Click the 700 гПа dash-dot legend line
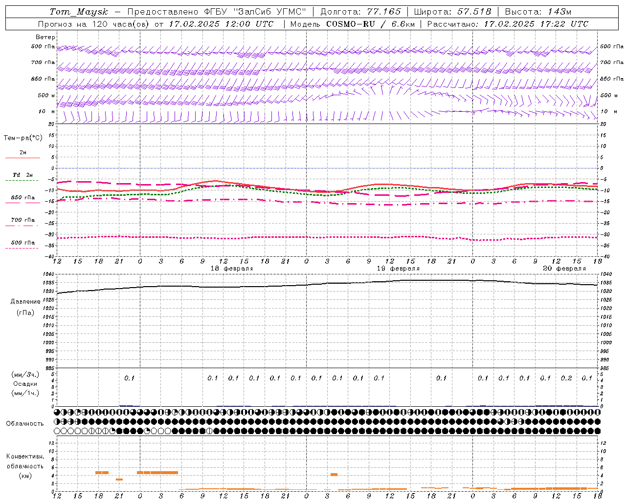 pos(22,226)
